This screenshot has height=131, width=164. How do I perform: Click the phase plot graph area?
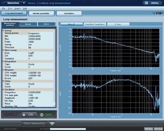(116, 94)
